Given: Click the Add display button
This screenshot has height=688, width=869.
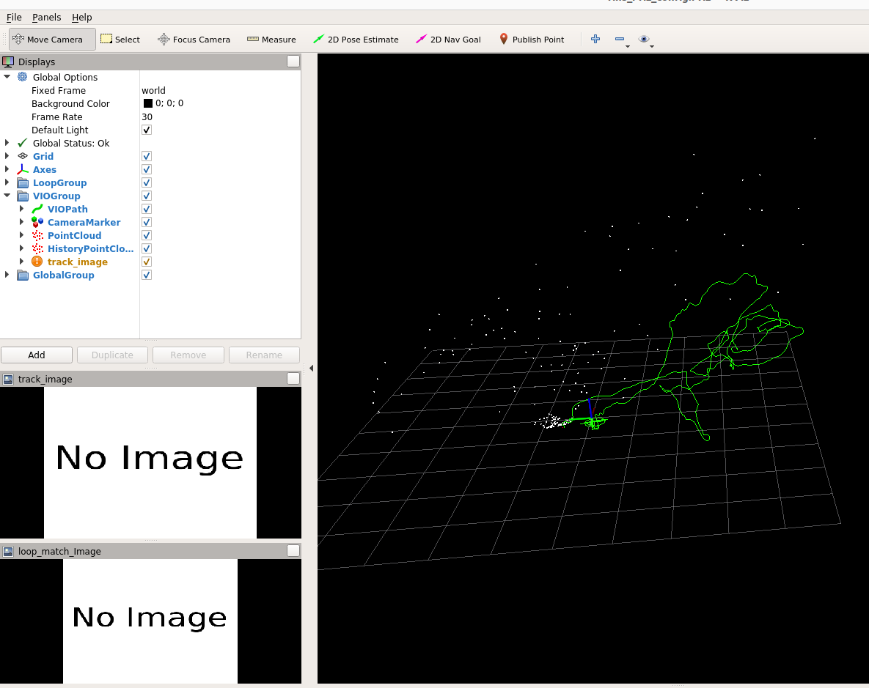Looking at the screenshot, I should click(37, 355).
